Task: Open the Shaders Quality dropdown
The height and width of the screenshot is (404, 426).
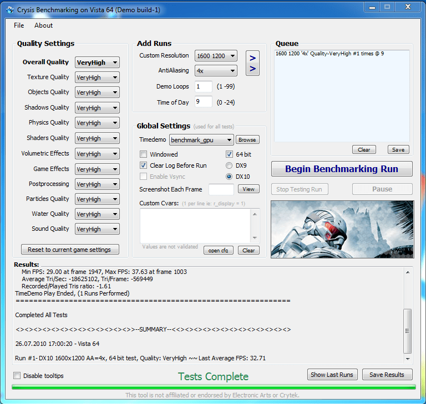Action: [x=97, y=138]
